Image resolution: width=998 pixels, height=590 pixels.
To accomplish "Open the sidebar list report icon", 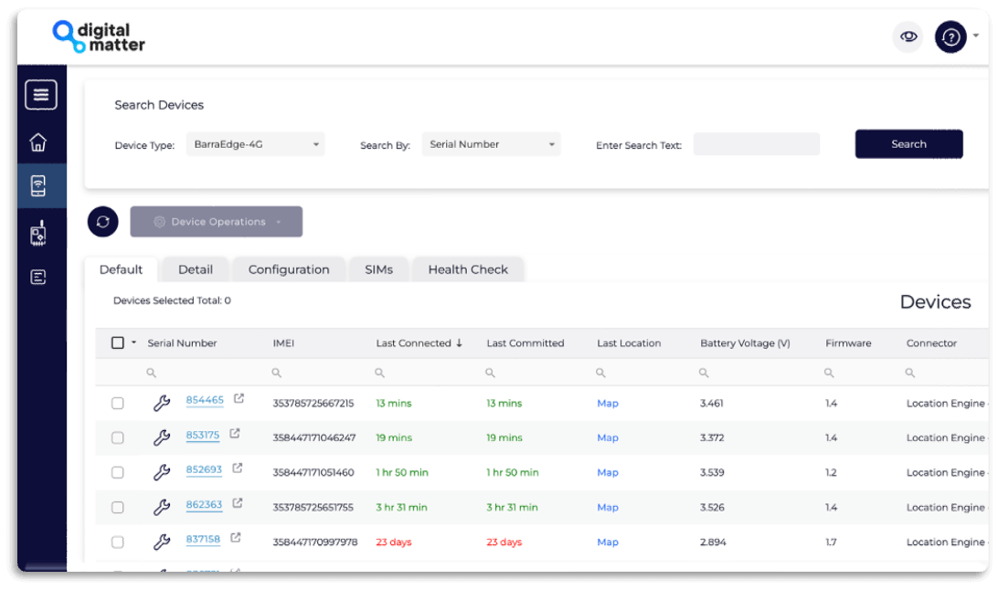I will (38, 277).
